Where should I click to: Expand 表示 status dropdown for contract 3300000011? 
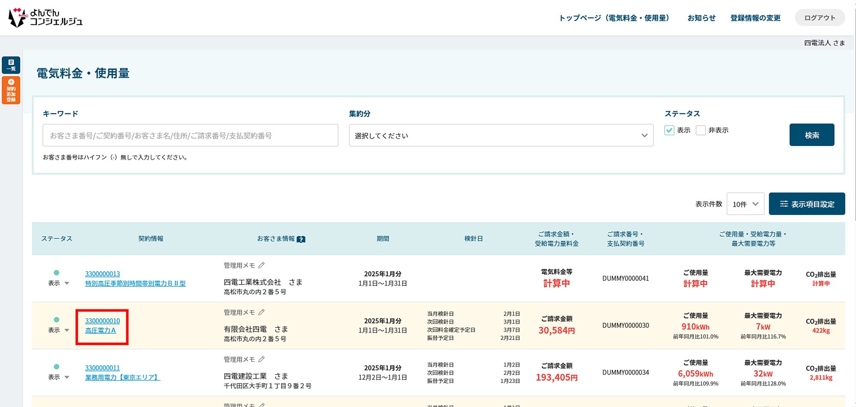pyautogui.click(x=67, y=377)
